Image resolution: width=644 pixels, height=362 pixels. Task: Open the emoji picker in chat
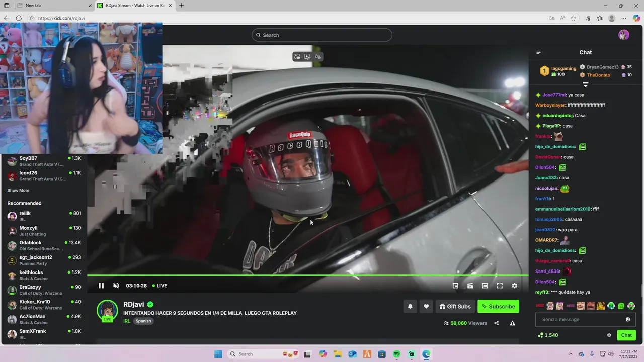click(628, 319)
